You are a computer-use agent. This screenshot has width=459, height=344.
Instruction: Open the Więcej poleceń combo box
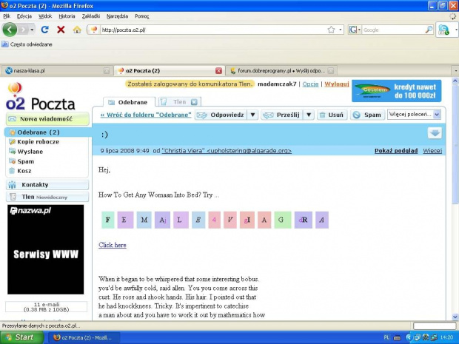tap(414, 115)
